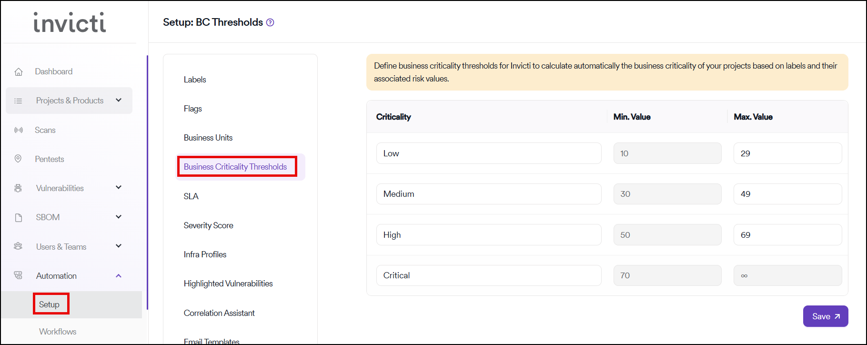867x345 pixels.
Task: Click the Projects & Products list icon
Action: tap(18, 101)
